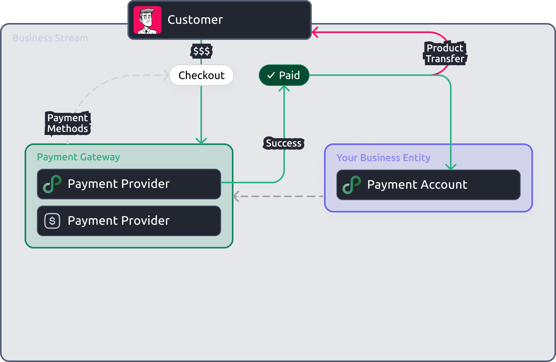Image resolution: width=556 pixels, height=362 pixels.
Task: Select the $$$ money badge
Action: point(201,50)
